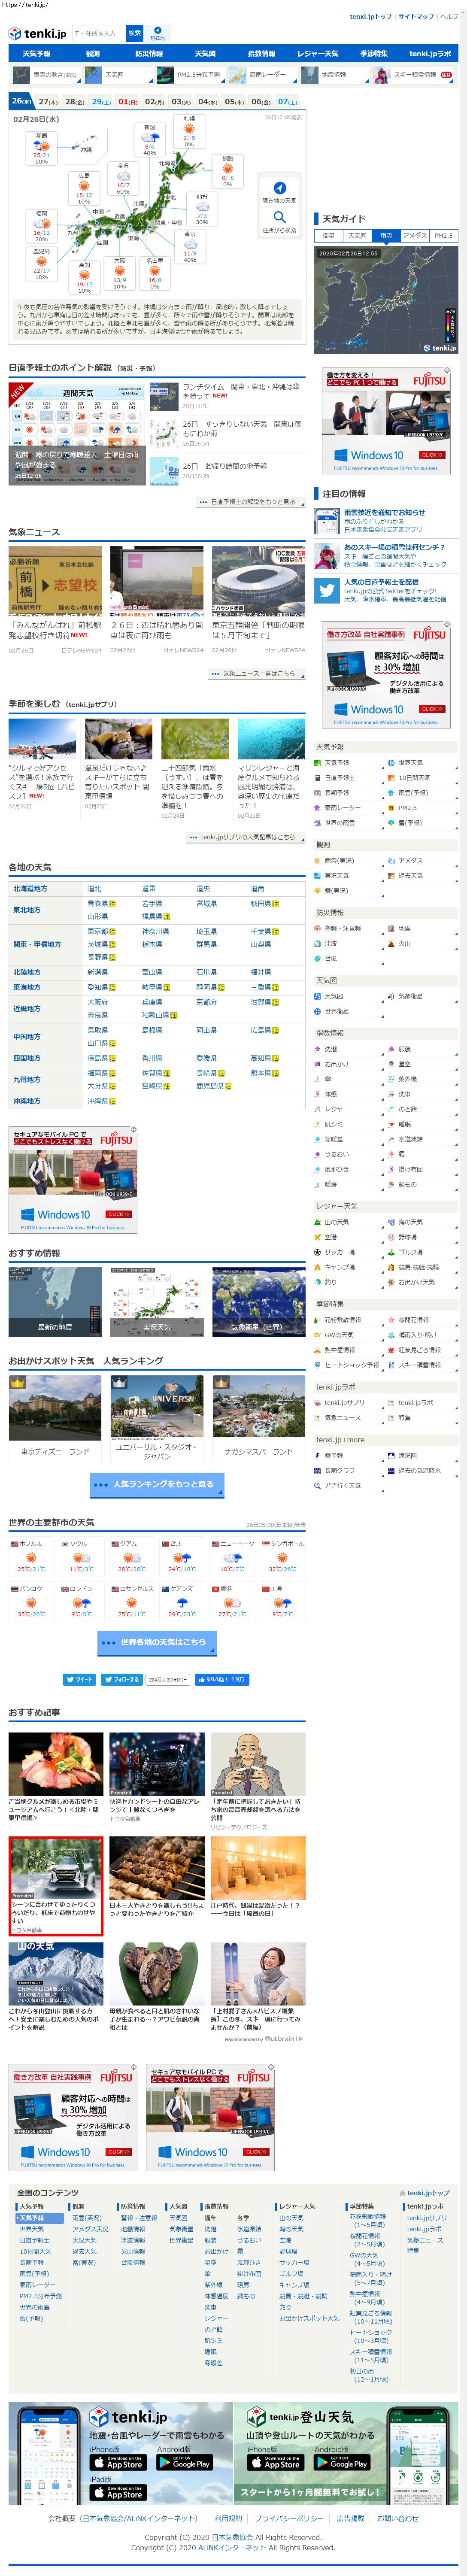The image size is (467, 2576).
Task: Click the 札幌 weather icon on the map
Action: click(x=188, y=128)
